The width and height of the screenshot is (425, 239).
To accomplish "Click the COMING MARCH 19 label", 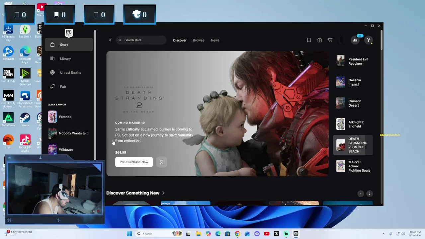I will click(x=130, y=123).
